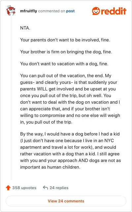Click 'You don't want to vacation' sentence
This screenshot has width=132, height=212.
point(64,64)
